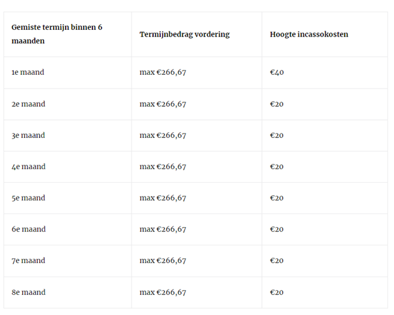This screenshot has width=394, height=315.
Task: Select €20 in the 2e maand row
Action: pos(277,104)
